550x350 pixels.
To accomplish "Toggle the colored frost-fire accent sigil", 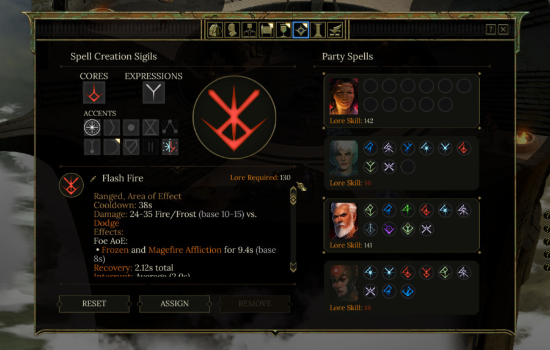I will [170, 147].
